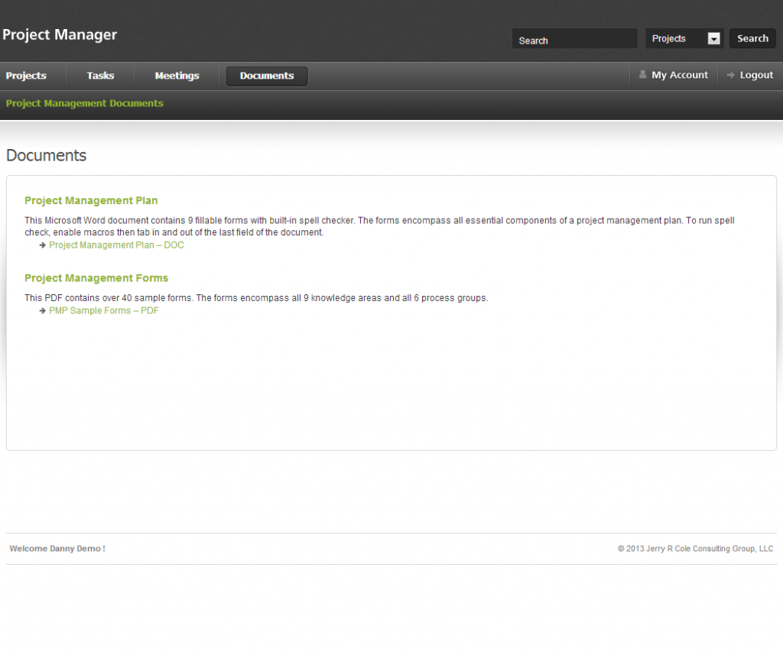Screen dimensions: 783x652
Task: Select the Documents tab
Action: click(x=267, y=76)
